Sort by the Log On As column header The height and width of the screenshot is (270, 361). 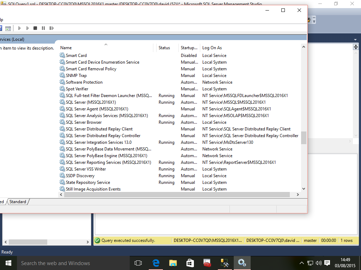click(x=212, y=48)
